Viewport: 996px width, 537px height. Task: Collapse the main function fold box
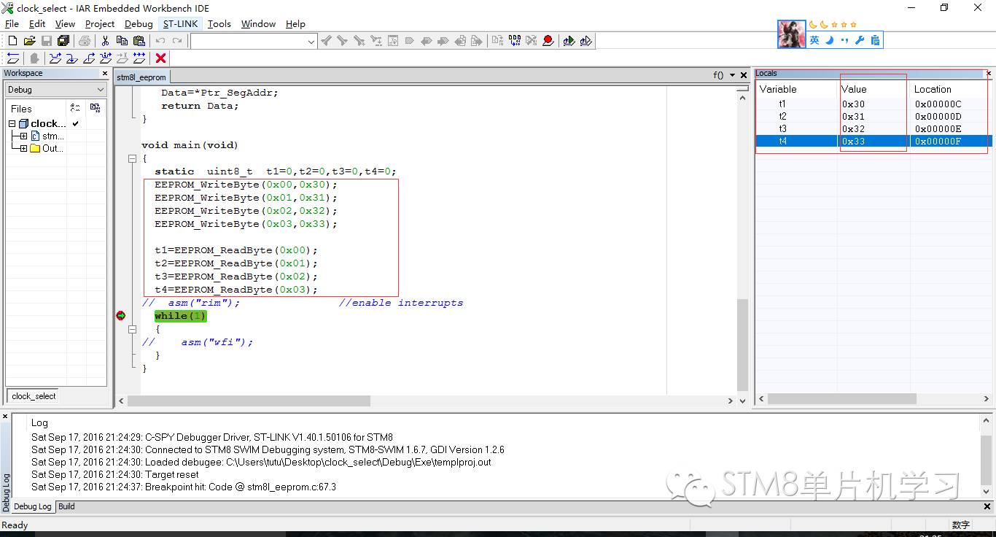click(x=132, y=158)
